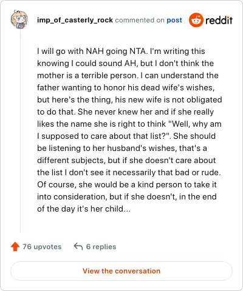243x291 pixels.
Task: Select the "View the conversation" button
Action: pos(122,271)
